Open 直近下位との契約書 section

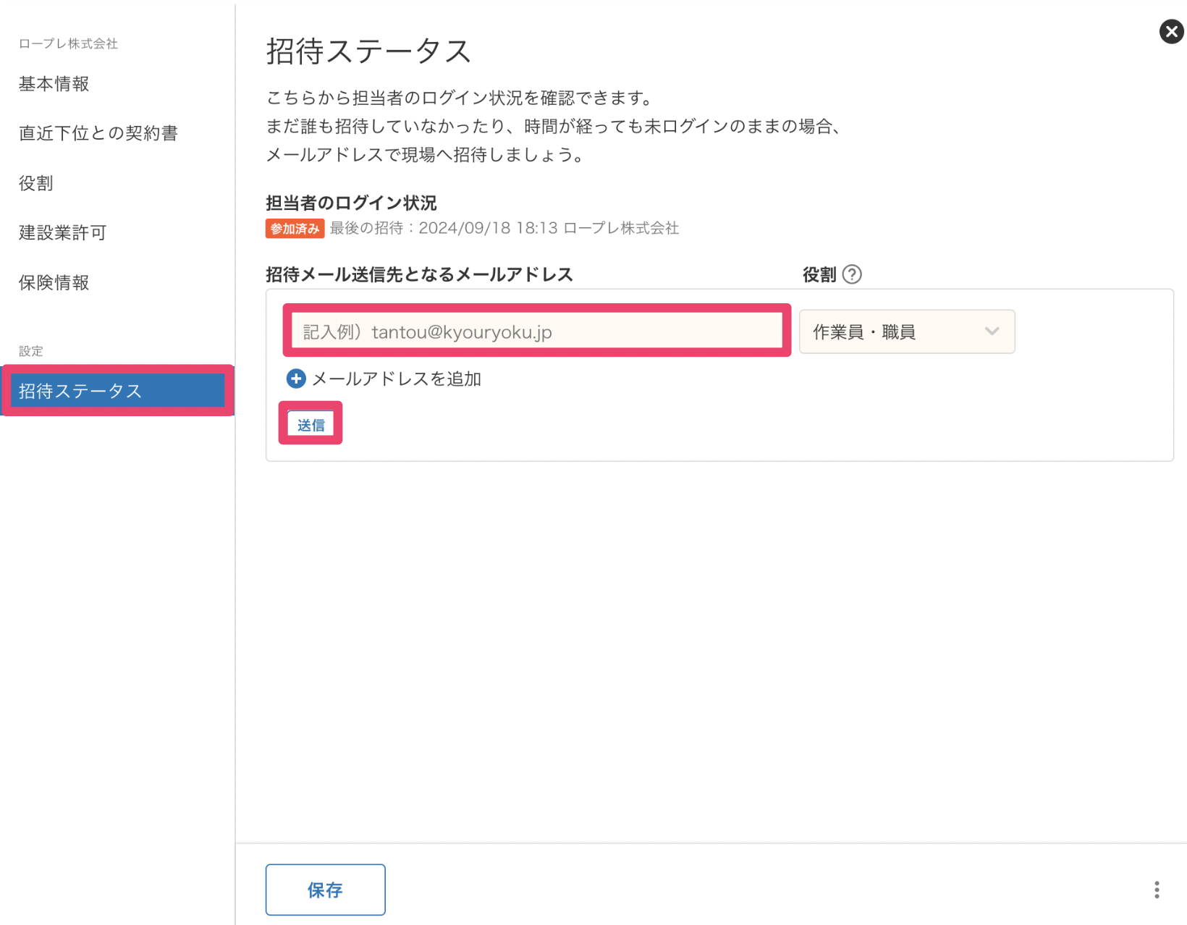click(x=98, y=133)
